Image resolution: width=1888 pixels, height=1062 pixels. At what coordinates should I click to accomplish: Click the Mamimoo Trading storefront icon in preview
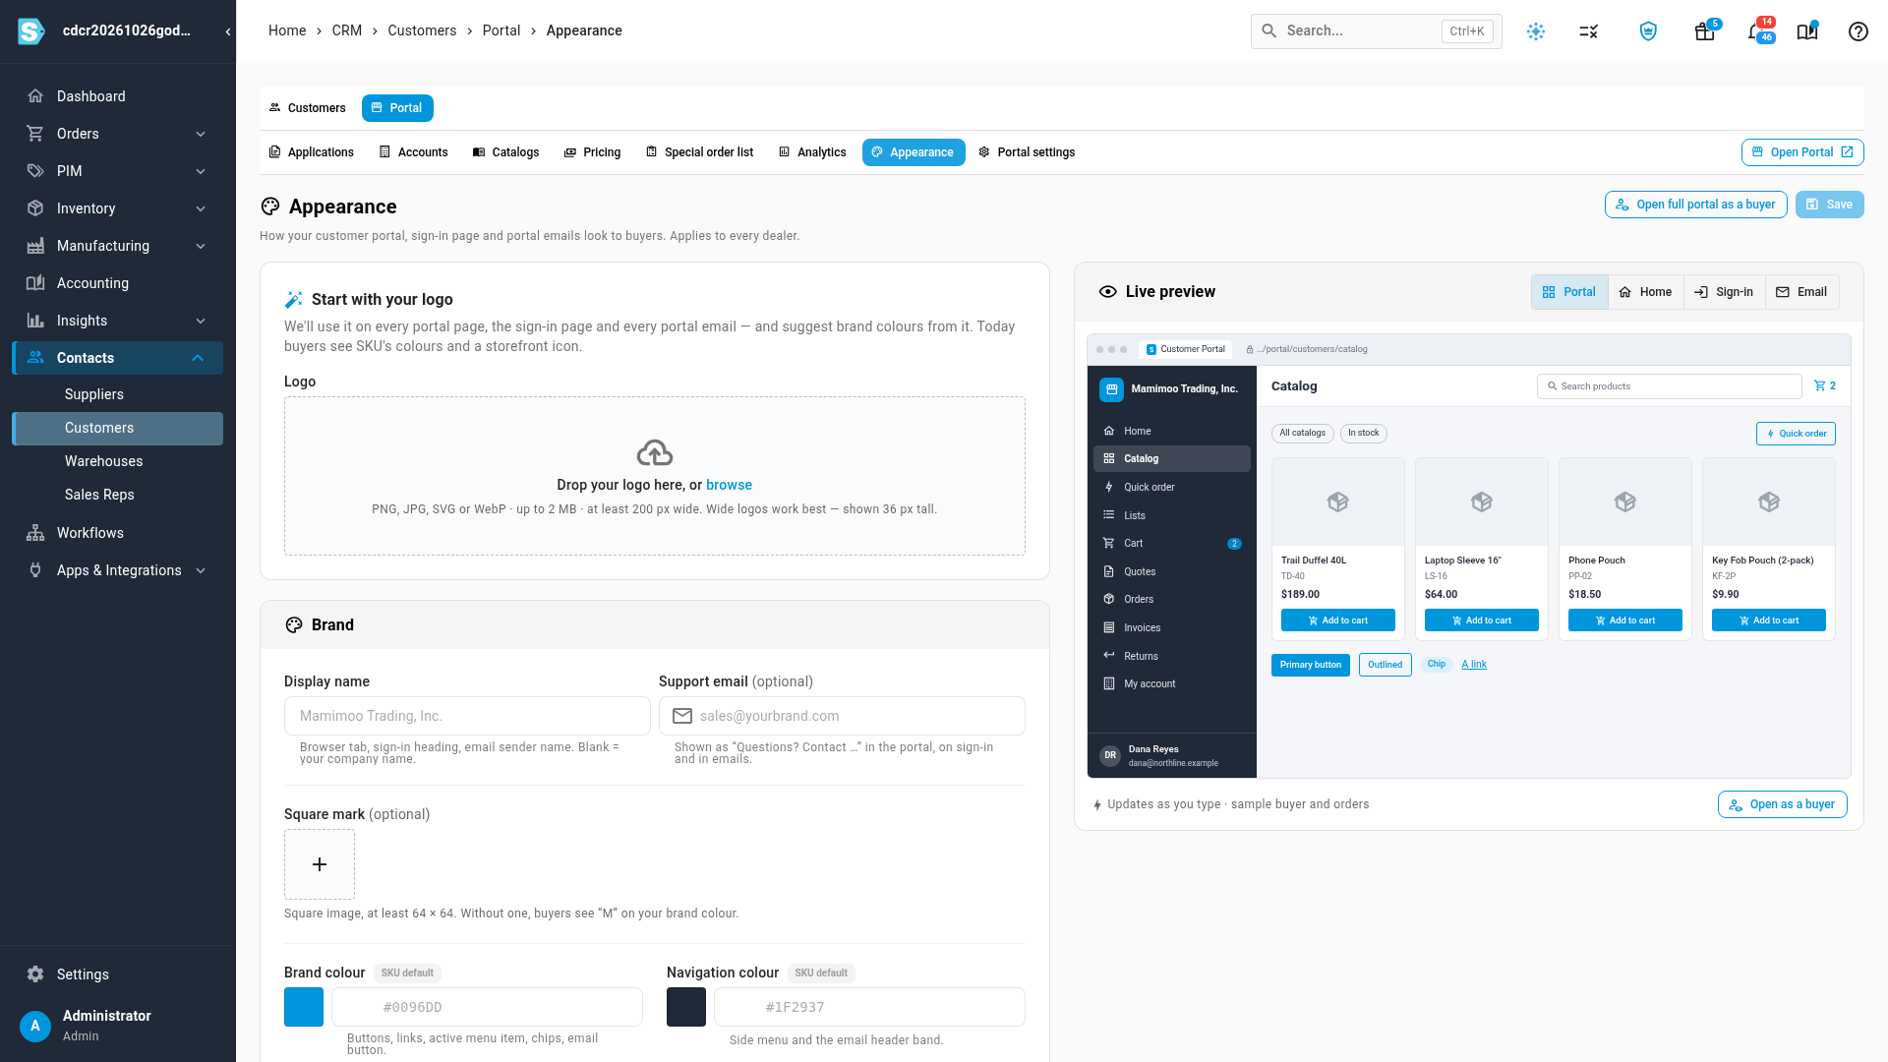(1111, 389)
